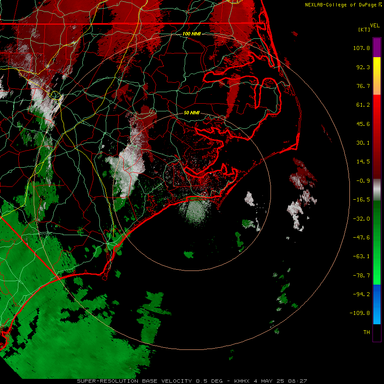Image resolution: width=384 pixels, height=384 pixels.
Task: Click the -94.2 velocity scale value
Action: [361, 294]
